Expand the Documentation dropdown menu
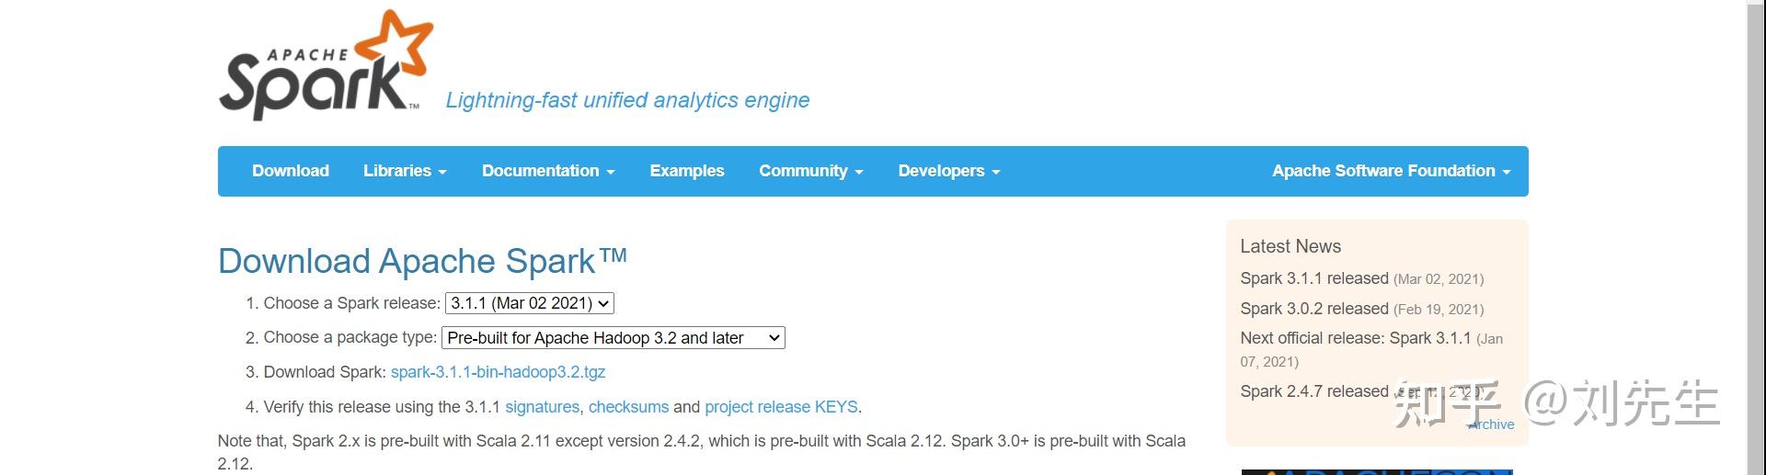This screenshot has width=1766, height=475. pos(548,171)
